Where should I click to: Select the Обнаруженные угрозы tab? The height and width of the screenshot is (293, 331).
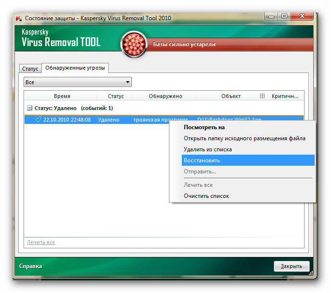click(x=75, y=68)
